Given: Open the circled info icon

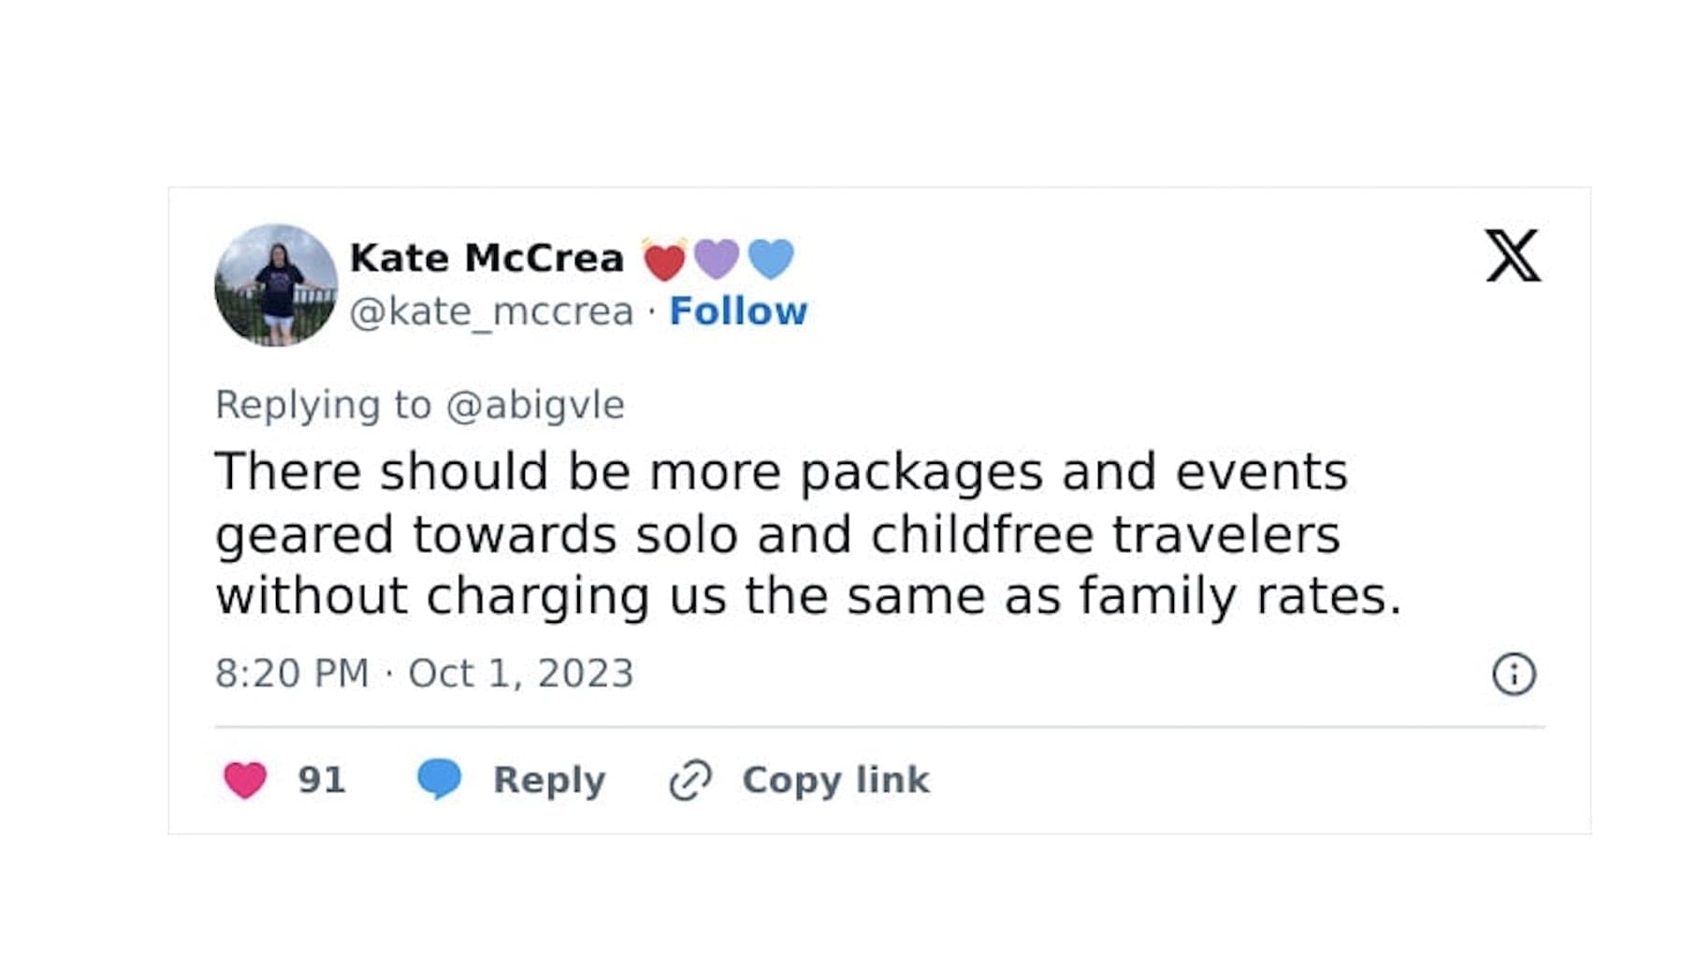Looking at the screenshot, I should 1513,674.
